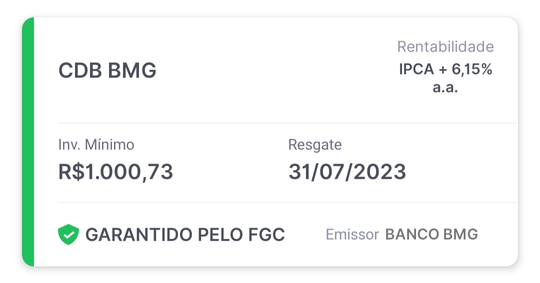The width and height of the screenshot is (540, 283).
Task: Select the 31/07/2023 redemption date
Action: 347,172
